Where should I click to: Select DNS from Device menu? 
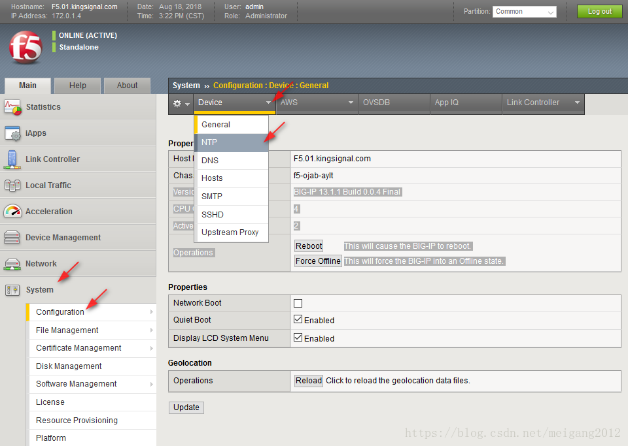click(231, 160)
